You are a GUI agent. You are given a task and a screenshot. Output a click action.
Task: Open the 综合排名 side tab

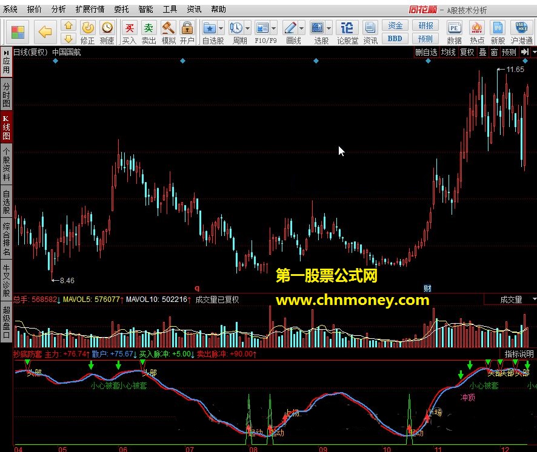pos(6,239)
